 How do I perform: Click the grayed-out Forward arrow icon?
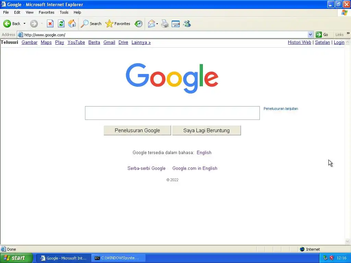34,24
